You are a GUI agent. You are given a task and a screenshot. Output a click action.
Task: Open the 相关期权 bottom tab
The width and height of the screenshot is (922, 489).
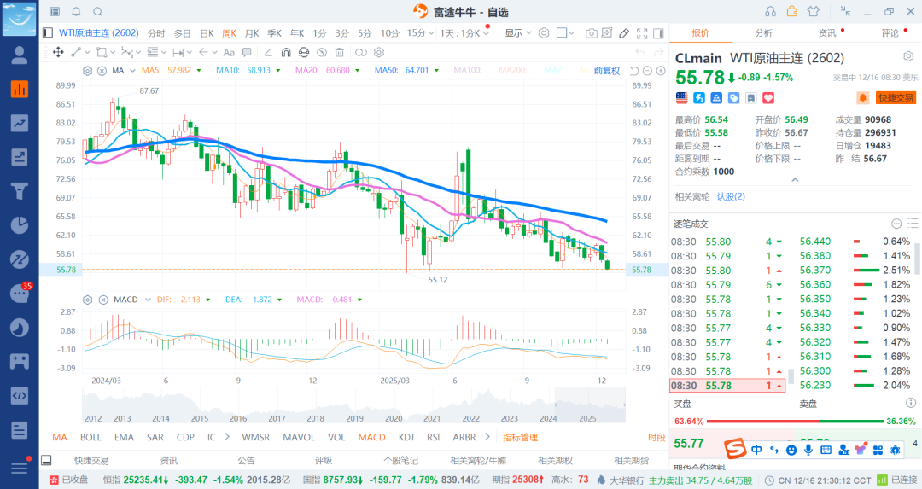pos(556,460)
